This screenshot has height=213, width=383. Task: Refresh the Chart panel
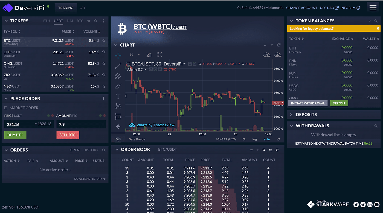pyautogui.click(x=279, y=45)
